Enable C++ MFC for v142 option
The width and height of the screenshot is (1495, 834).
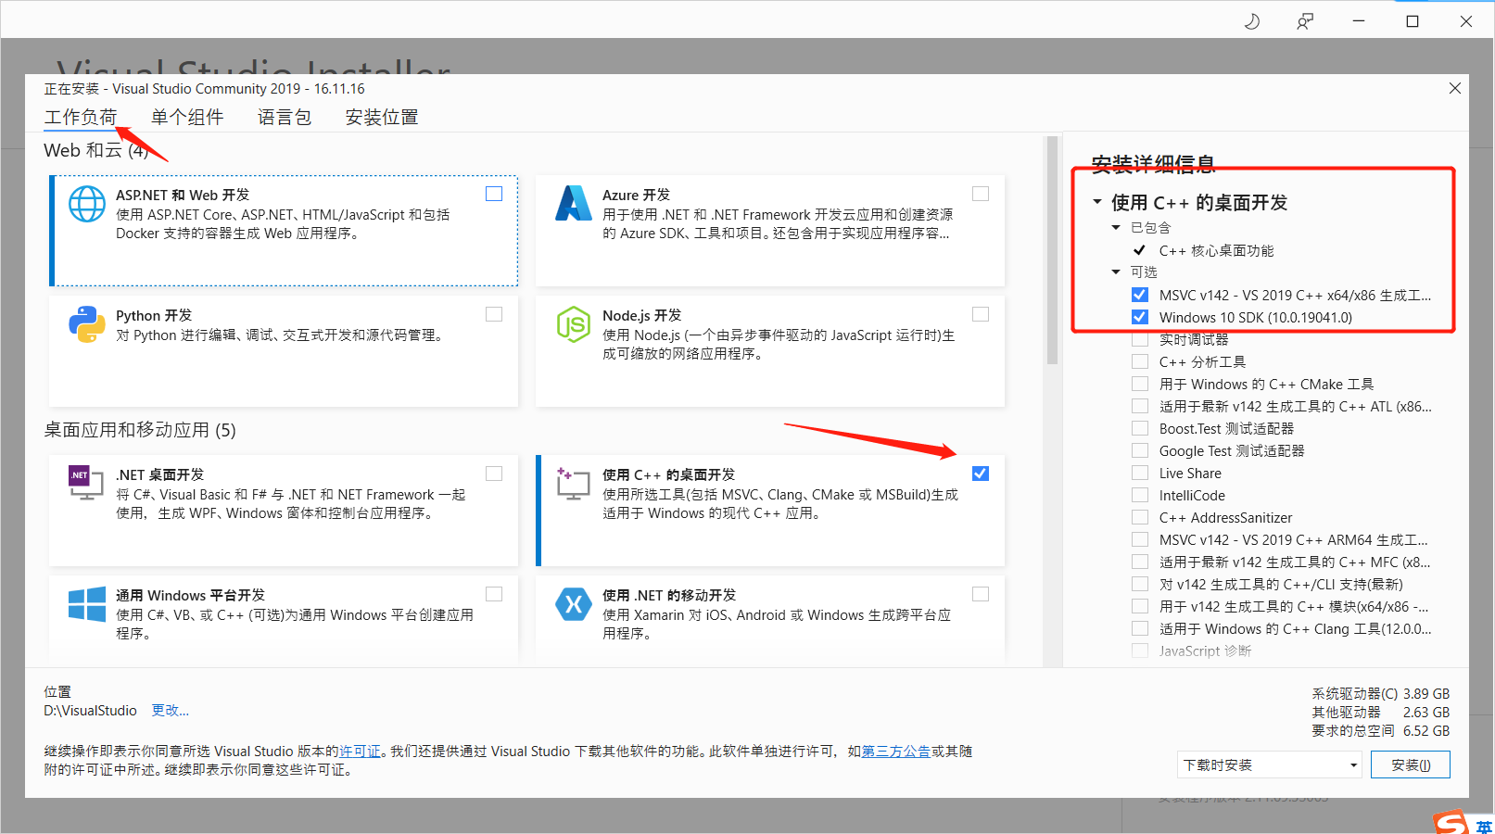coord(1140,562)
